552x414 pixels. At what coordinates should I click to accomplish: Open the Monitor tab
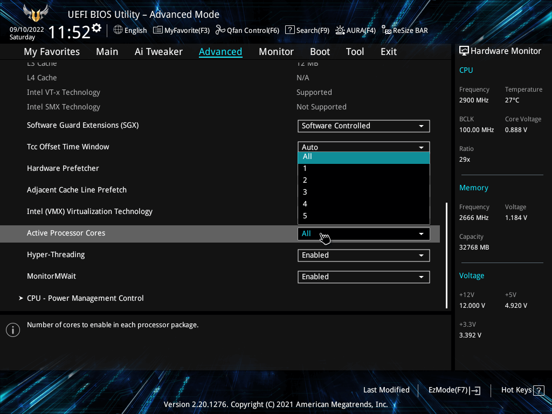point(276,52)
